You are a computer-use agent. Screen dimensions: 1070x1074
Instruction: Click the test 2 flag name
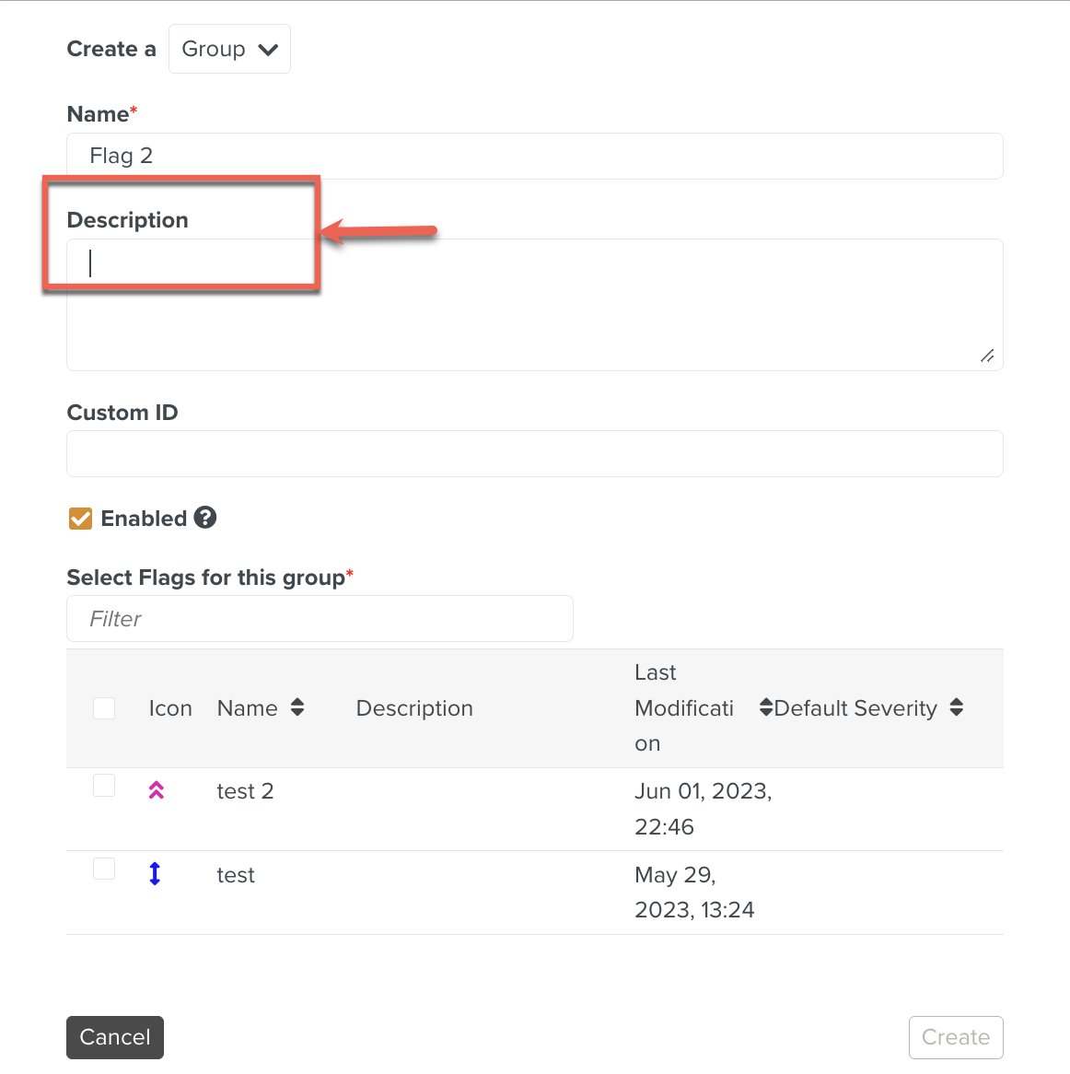pos(245,791)
